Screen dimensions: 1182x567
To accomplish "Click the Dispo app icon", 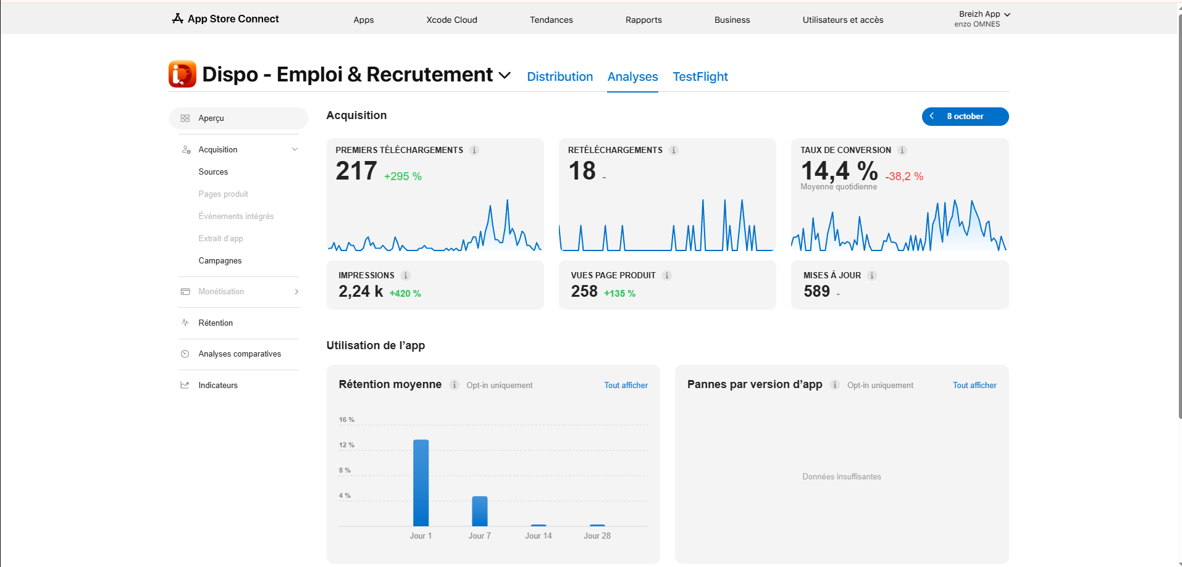I will (x=182, y=74).
